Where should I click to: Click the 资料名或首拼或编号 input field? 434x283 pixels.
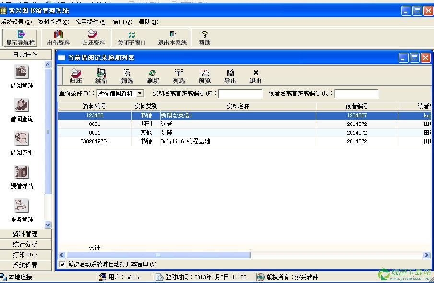[240, 93]
